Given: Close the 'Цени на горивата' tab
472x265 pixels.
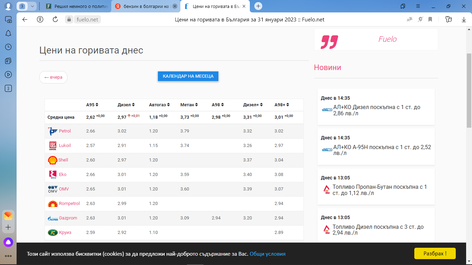Looking at the screenshot, I should click(244, 6).
